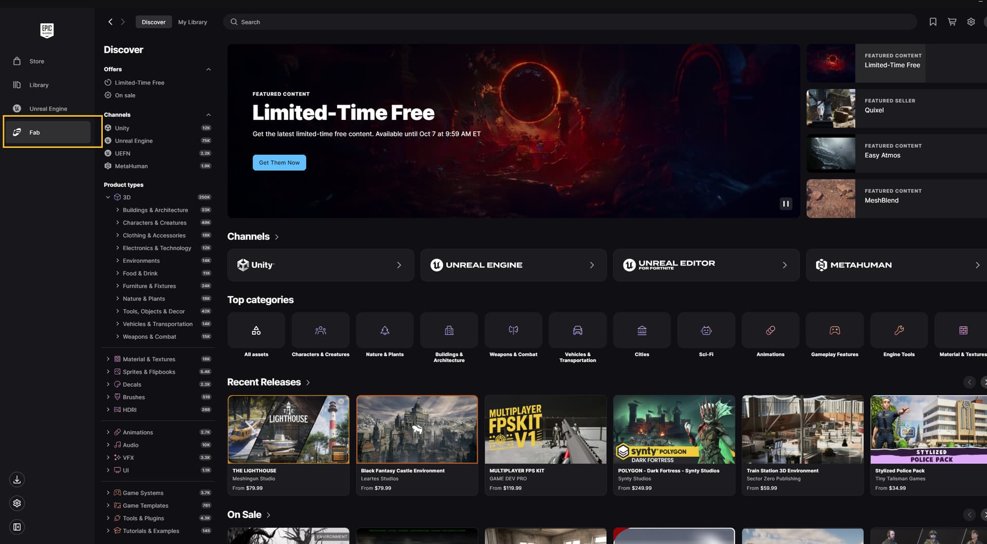The image size is (987, 544).
Task: Select the Discover tab
Action: [x=153, y=22]
